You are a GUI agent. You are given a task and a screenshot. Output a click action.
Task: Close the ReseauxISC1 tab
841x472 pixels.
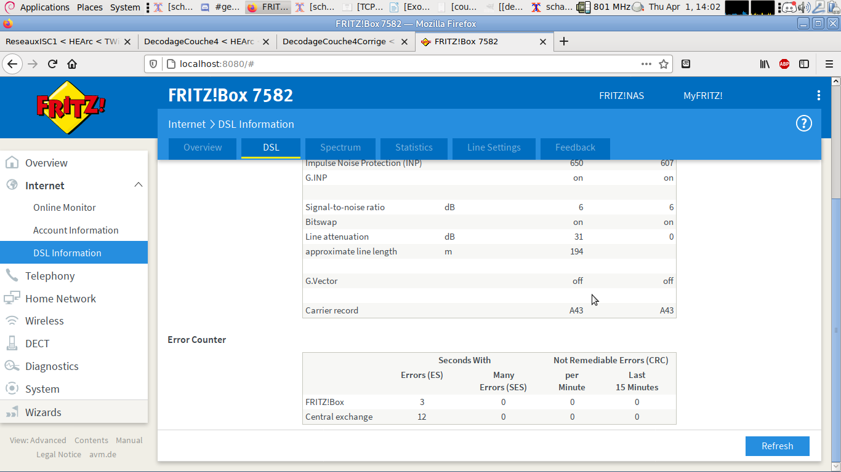(x=127, y=42)
